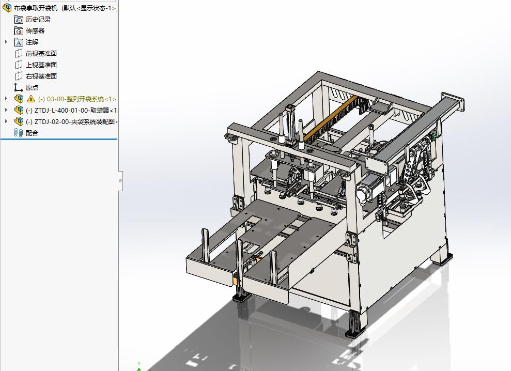Click the ZTDJ-L-400-01-00-取袋器 assembly icon

(x=19, y=110)
